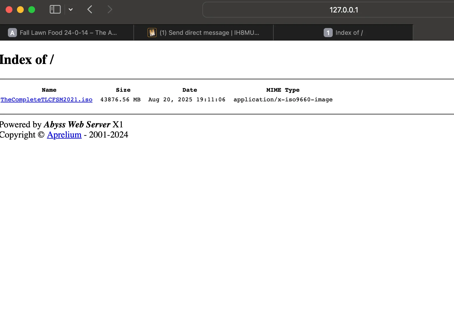454x334 pixels.
Task: Close the window with red button
Action: pyautogui.click(x=9, y=10)
